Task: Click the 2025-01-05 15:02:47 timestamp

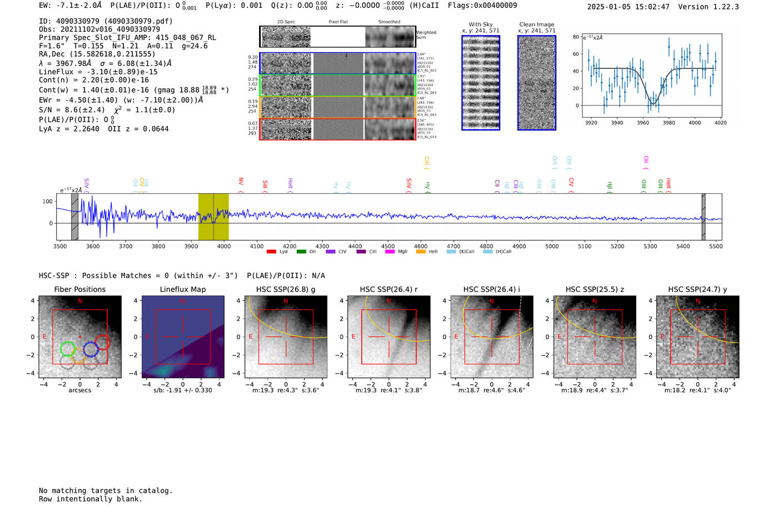Action: pyautogui.click(x=629, y=7)
